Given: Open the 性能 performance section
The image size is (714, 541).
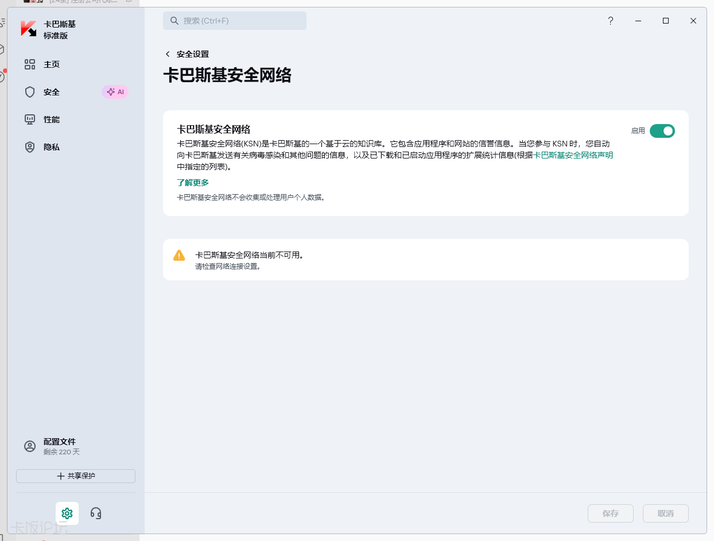Looking at the screenshot, I should (x=52, y=119).
